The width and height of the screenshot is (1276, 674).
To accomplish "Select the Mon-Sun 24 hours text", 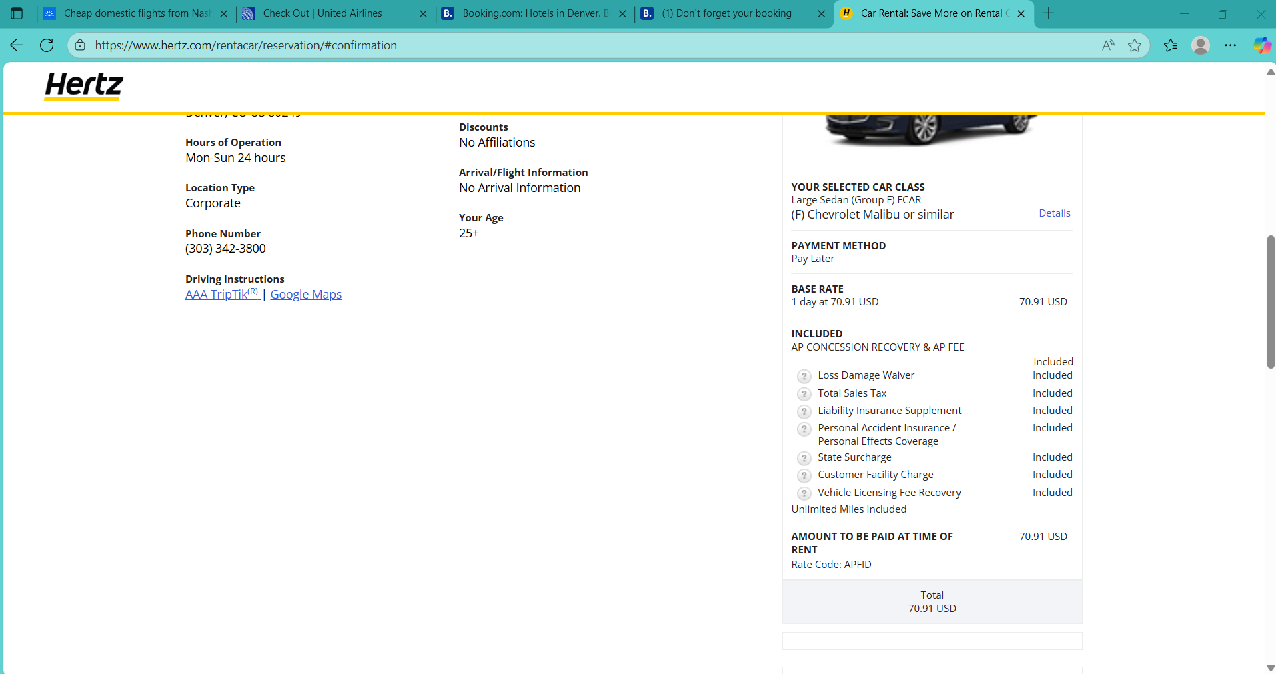I will (235, 158).
